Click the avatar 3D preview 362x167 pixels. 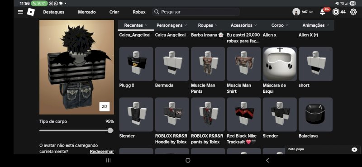[x=76, y=67]
